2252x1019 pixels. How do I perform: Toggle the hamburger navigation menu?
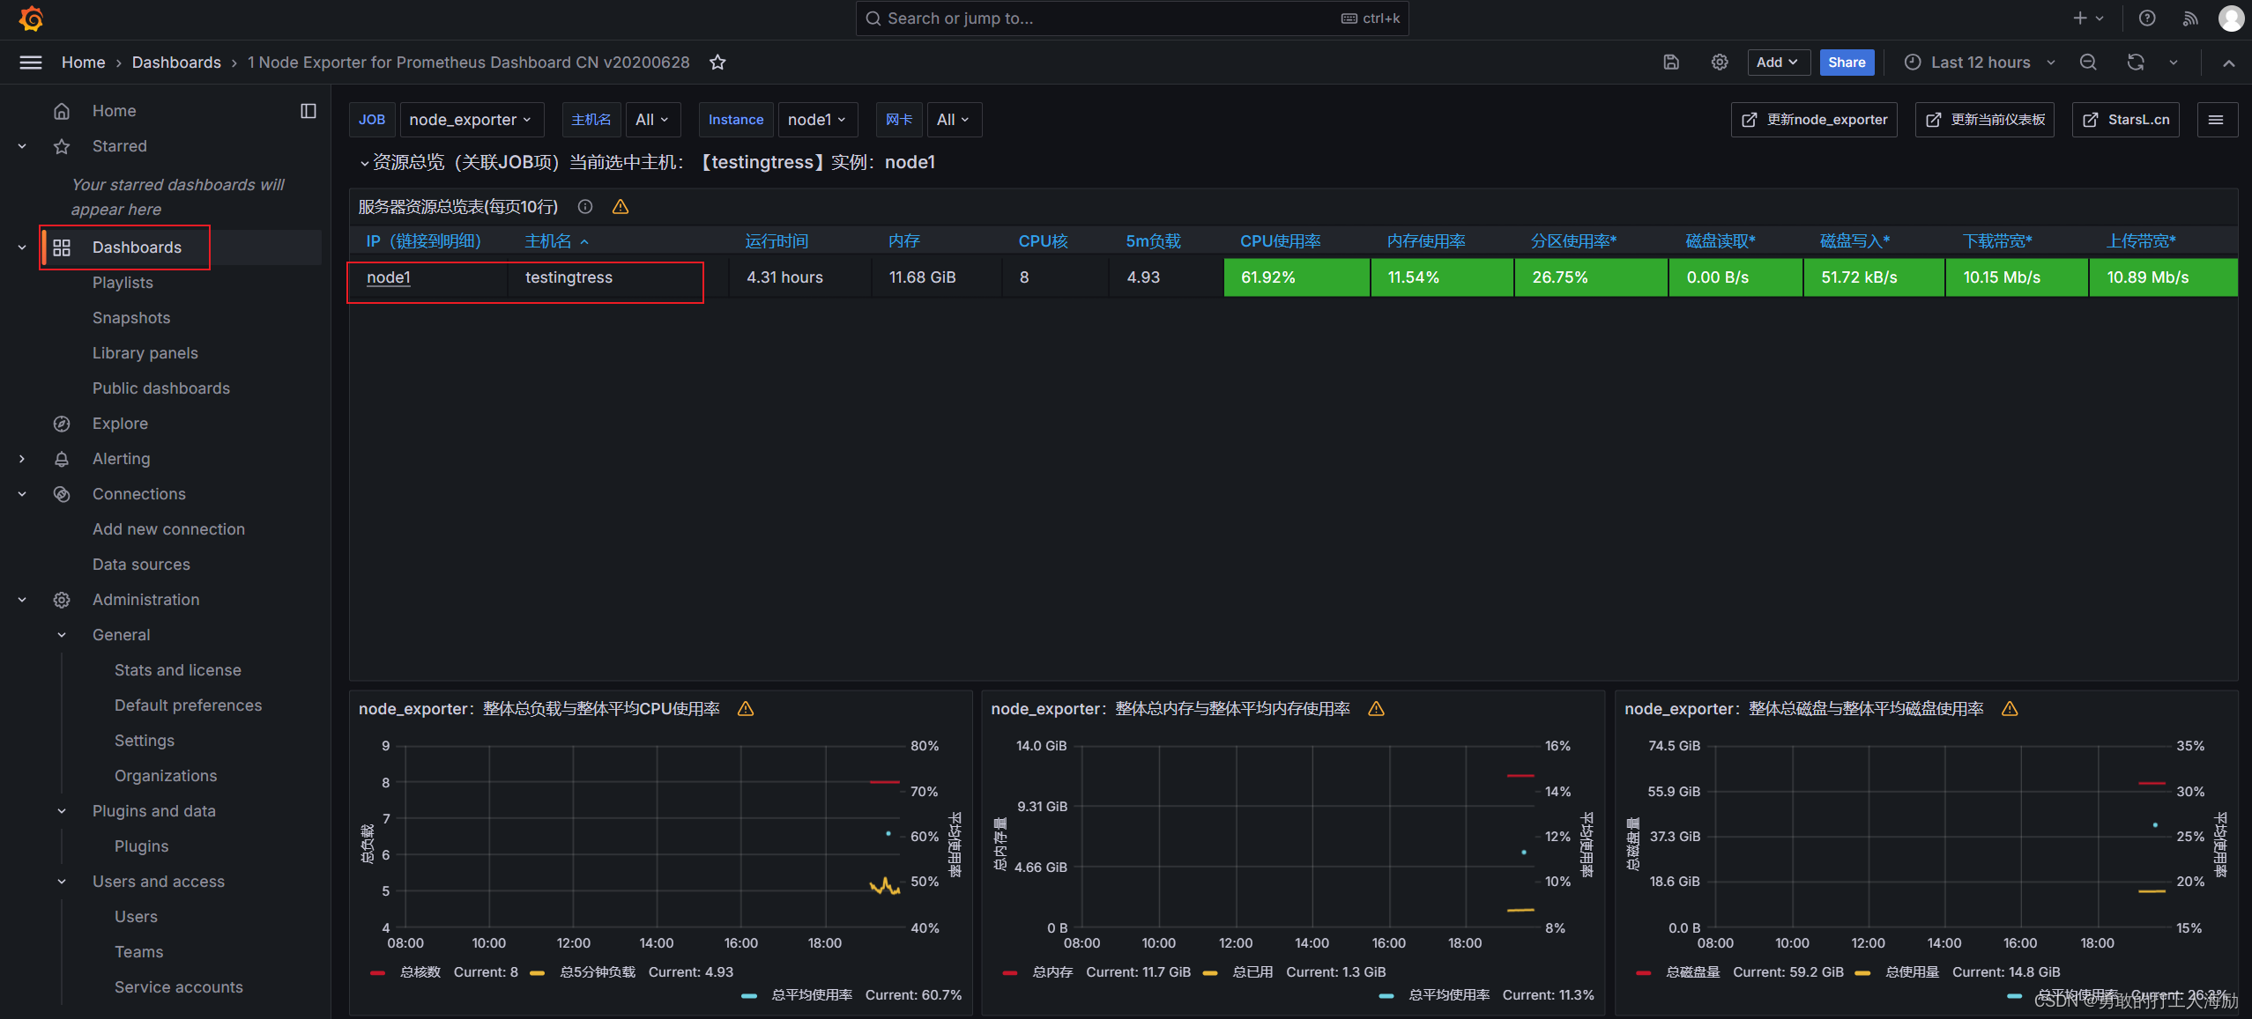tap(31, 63)
